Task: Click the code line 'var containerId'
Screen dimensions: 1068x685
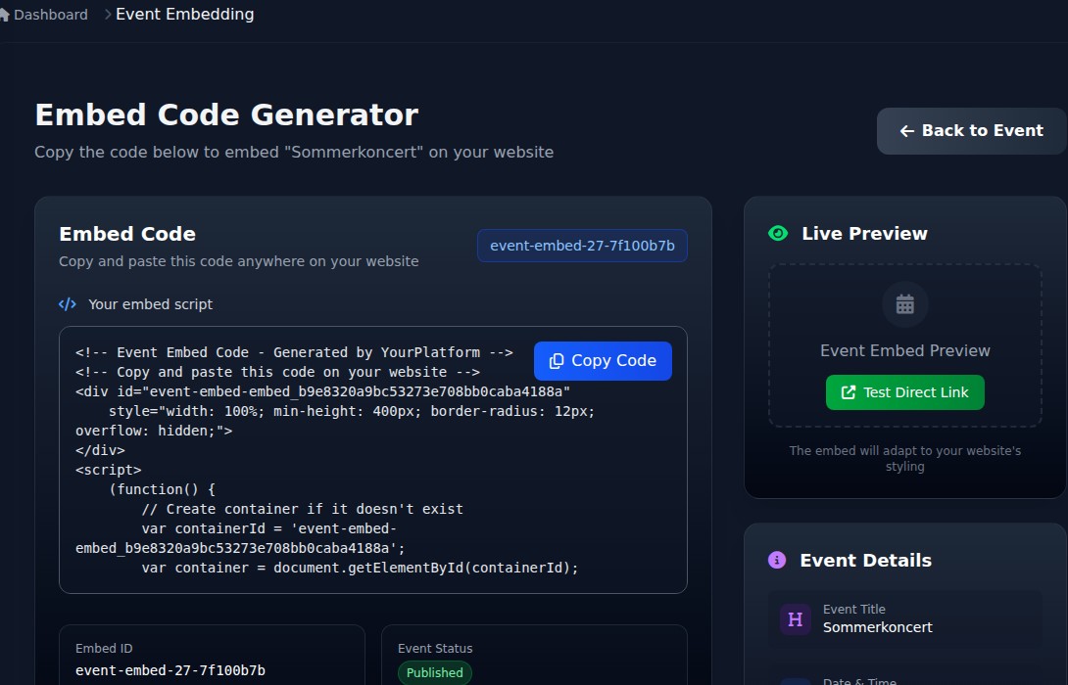Action: (x=269, y=528)
